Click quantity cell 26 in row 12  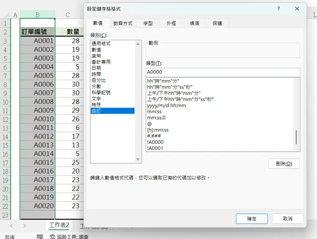point(69,119)
